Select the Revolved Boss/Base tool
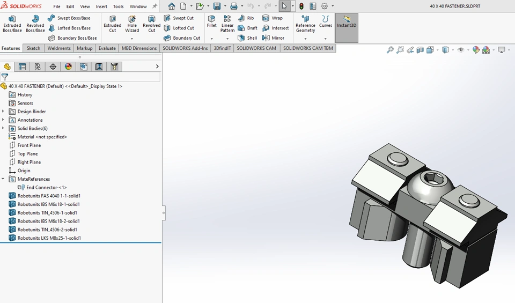Viewport: 515px width, 303px height. tap(35, 24)
